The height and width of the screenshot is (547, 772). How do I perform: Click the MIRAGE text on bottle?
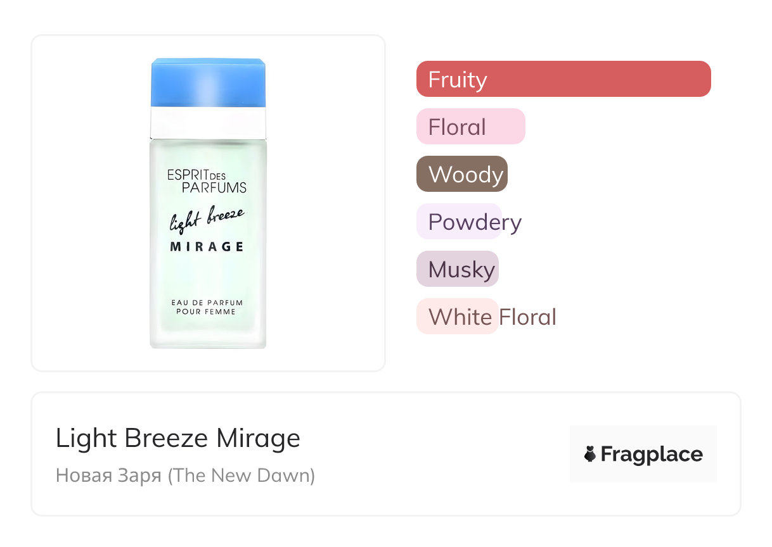click(207, 247)
